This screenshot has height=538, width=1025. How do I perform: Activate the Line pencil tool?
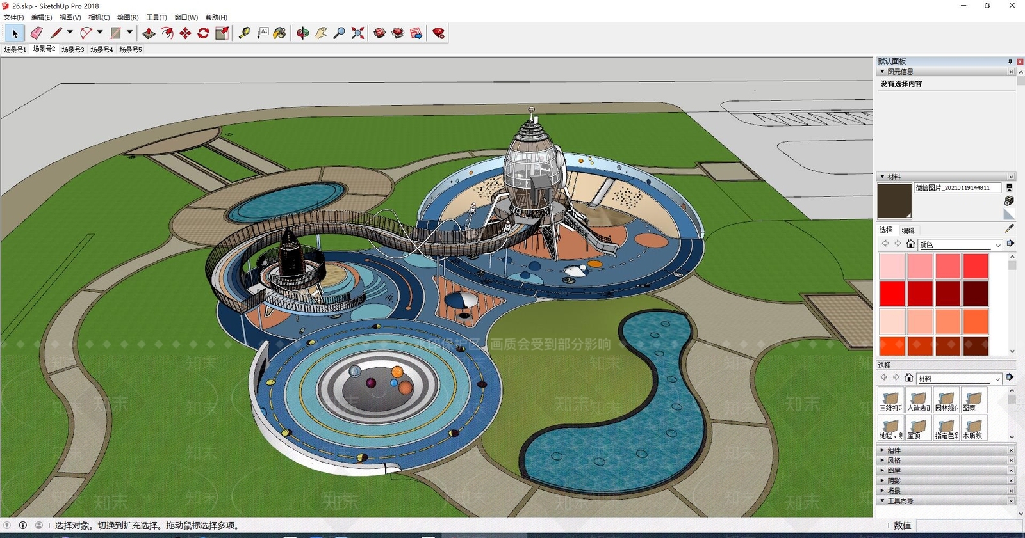56,33
